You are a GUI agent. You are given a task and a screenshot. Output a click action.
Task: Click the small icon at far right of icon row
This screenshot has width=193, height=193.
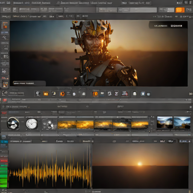point(190,94)
